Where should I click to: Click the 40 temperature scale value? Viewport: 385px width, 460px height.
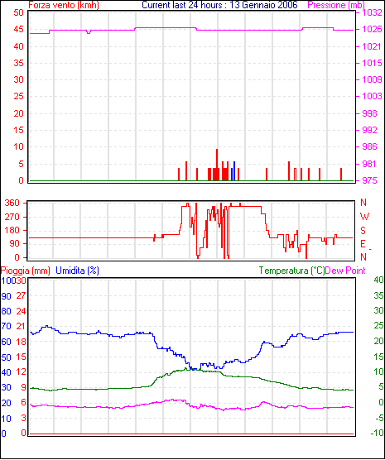pyautogui.click(x=379, y=280)
